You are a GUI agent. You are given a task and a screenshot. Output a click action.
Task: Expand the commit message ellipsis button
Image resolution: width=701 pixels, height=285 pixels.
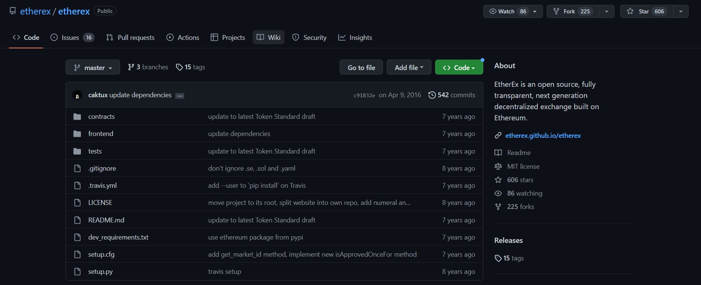[x=180, y=96]
